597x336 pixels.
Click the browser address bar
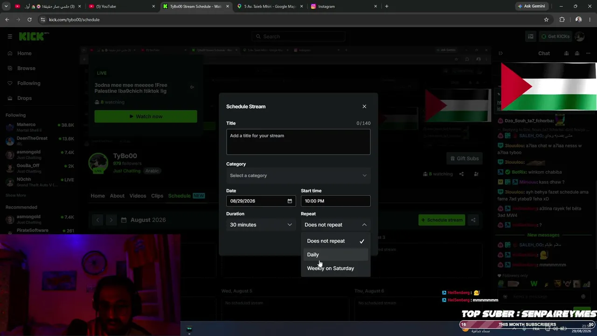[x=294, y=20]
